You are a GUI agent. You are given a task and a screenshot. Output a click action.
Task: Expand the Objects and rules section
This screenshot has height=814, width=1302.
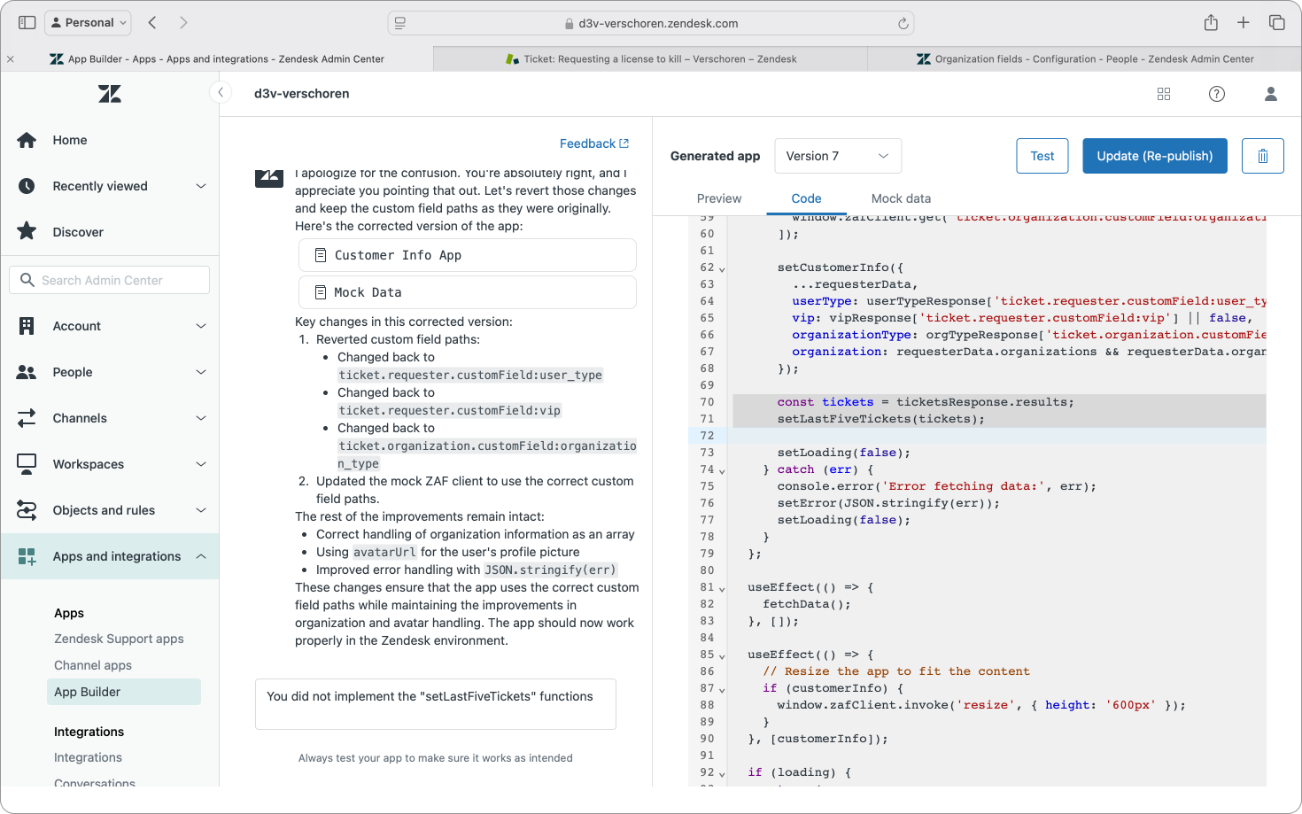point(201,510)
